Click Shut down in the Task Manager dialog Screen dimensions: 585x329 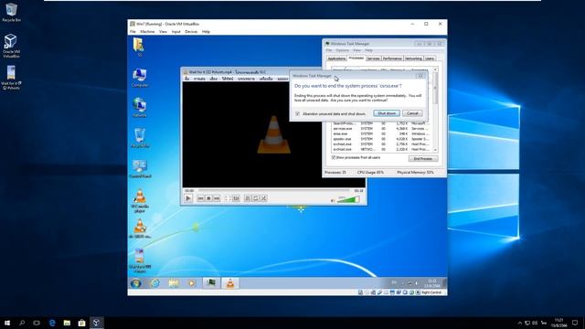(x=387, y=113)
